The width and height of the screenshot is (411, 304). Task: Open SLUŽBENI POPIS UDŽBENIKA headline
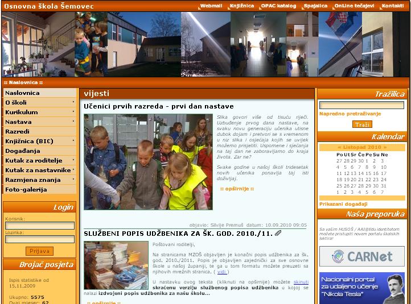coord(178,234)
